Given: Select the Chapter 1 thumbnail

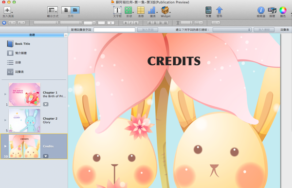Looking at the screenshot, I should pos(24,94).
